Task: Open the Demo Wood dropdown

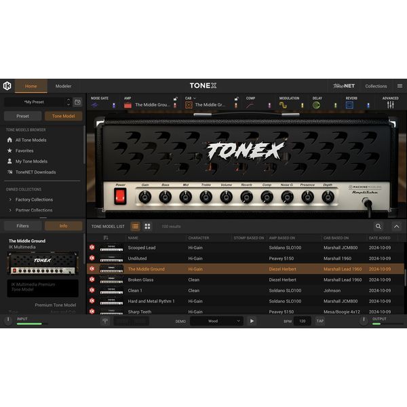Action: coord(217,321)
